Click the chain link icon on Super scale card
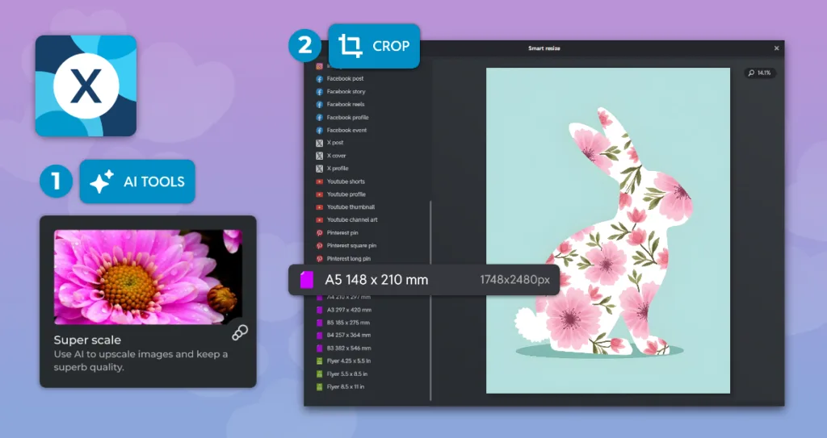 239,332
